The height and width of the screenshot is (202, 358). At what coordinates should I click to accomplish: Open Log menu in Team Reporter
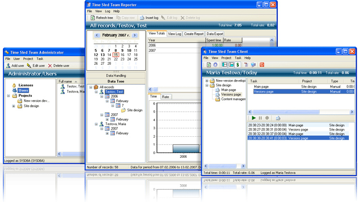(107, 11)
